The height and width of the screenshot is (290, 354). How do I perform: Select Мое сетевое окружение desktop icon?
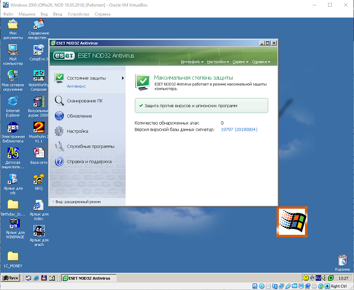tap(13, 81)
